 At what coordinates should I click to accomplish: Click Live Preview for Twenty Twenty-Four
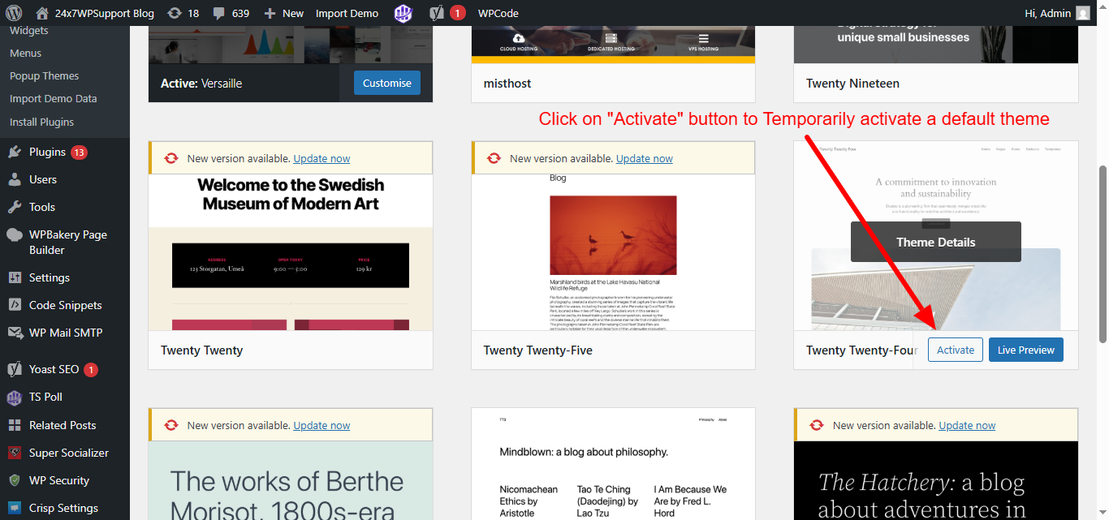[x=1026, y=350]
